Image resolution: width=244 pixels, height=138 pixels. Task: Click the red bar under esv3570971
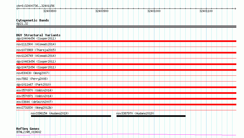pyautogui.click(x=126, y=99)
